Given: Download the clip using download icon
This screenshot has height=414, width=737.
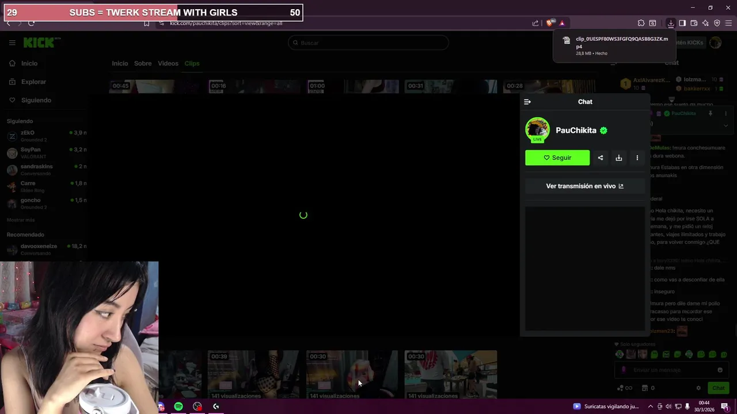Looking at the screenshot, I should point(619,158).
